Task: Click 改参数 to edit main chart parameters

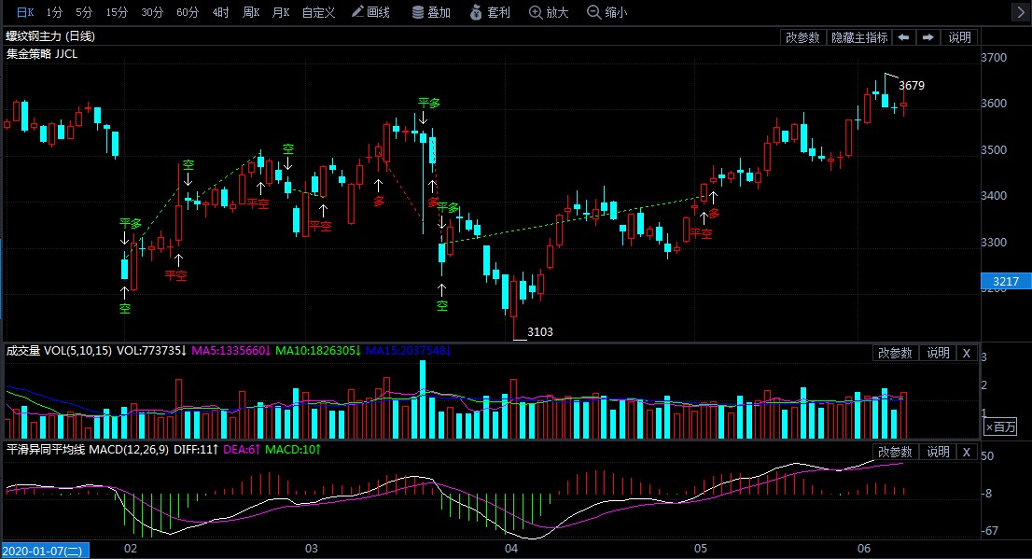Action: click(x=803, y=37)
